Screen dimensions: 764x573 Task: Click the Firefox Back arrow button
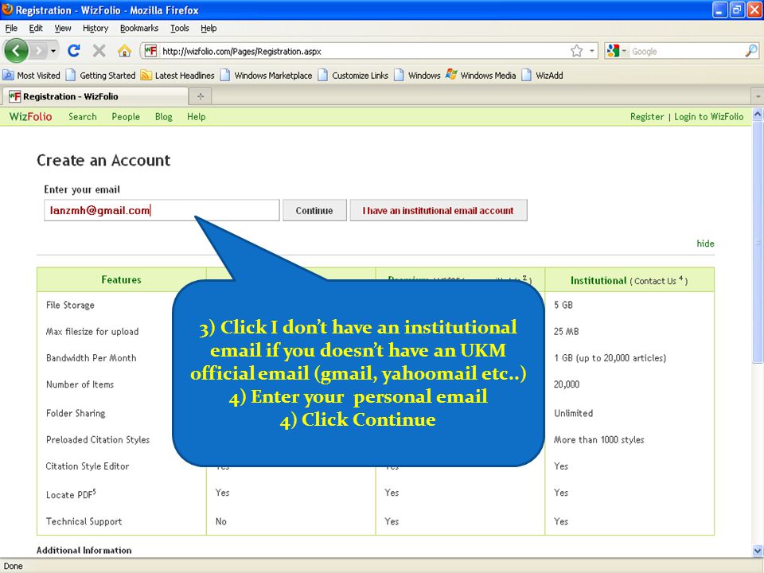17,50
